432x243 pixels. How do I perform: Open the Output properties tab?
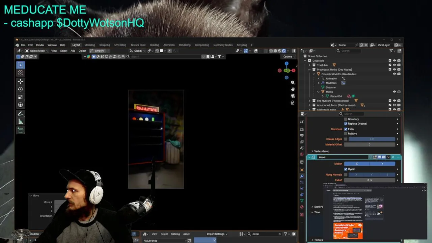click(x=302, y=136)
